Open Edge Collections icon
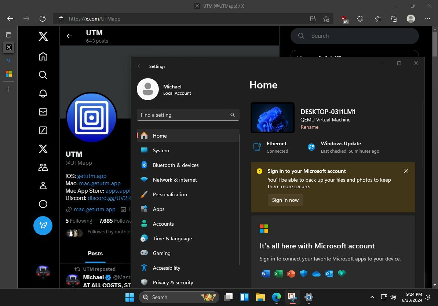Image resolution: width=438 pixels, height=306 pixels. [394, 19]
